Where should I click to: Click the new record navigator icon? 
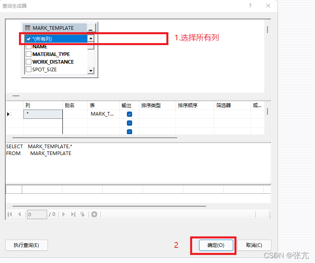click(83, 214)
